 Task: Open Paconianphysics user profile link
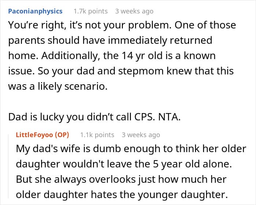click(x=35, y=11)
